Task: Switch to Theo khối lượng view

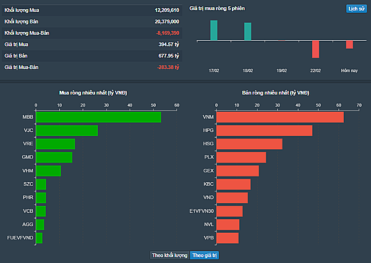Action: [x=169, y=255]
